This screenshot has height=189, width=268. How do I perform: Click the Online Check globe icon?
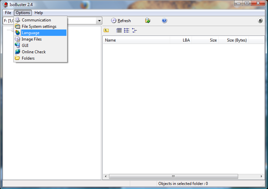click(x=17, y=52)
